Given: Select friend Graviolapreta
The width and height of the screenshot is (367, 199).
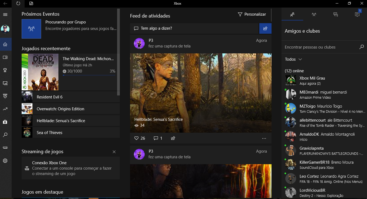Looking at the screenshot, I should point(324,150).
